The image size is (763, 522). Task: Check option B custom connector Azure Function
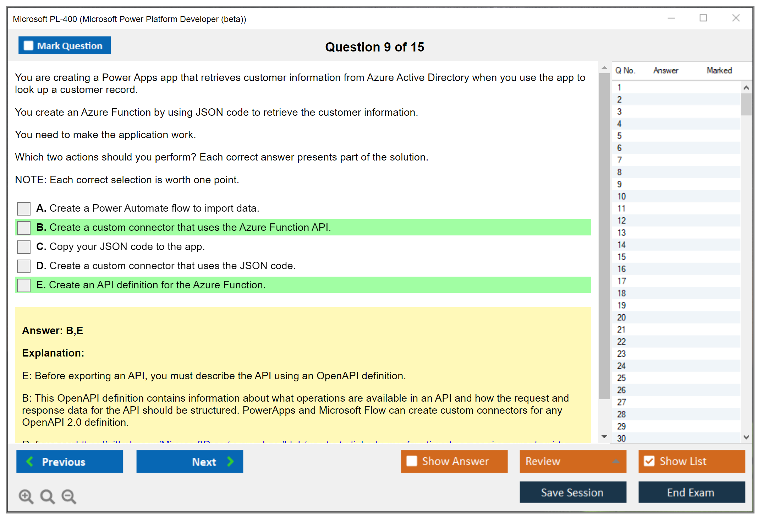(x=24, y=228)
